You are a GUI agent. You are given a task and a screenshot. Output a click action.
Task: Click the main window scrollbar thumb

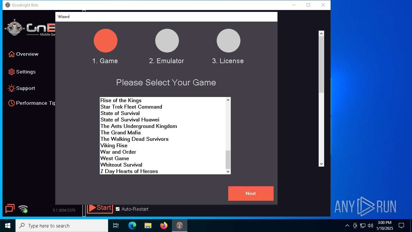pyautogui.click(x=321, y=64)
